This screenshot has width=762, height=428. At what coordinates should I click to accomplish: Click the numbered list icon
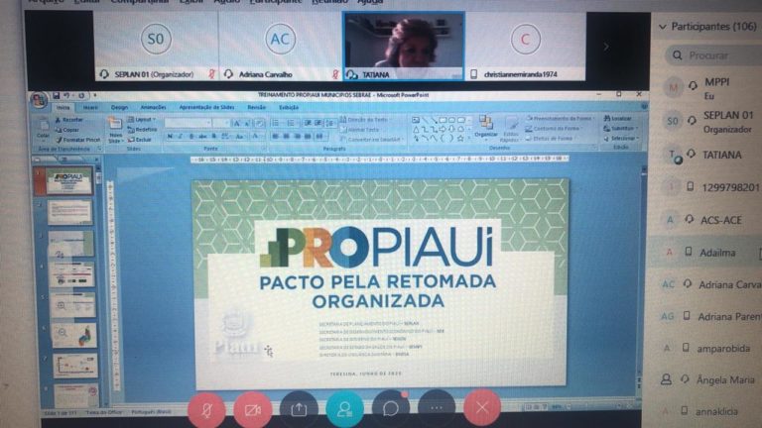pos(291,123)
